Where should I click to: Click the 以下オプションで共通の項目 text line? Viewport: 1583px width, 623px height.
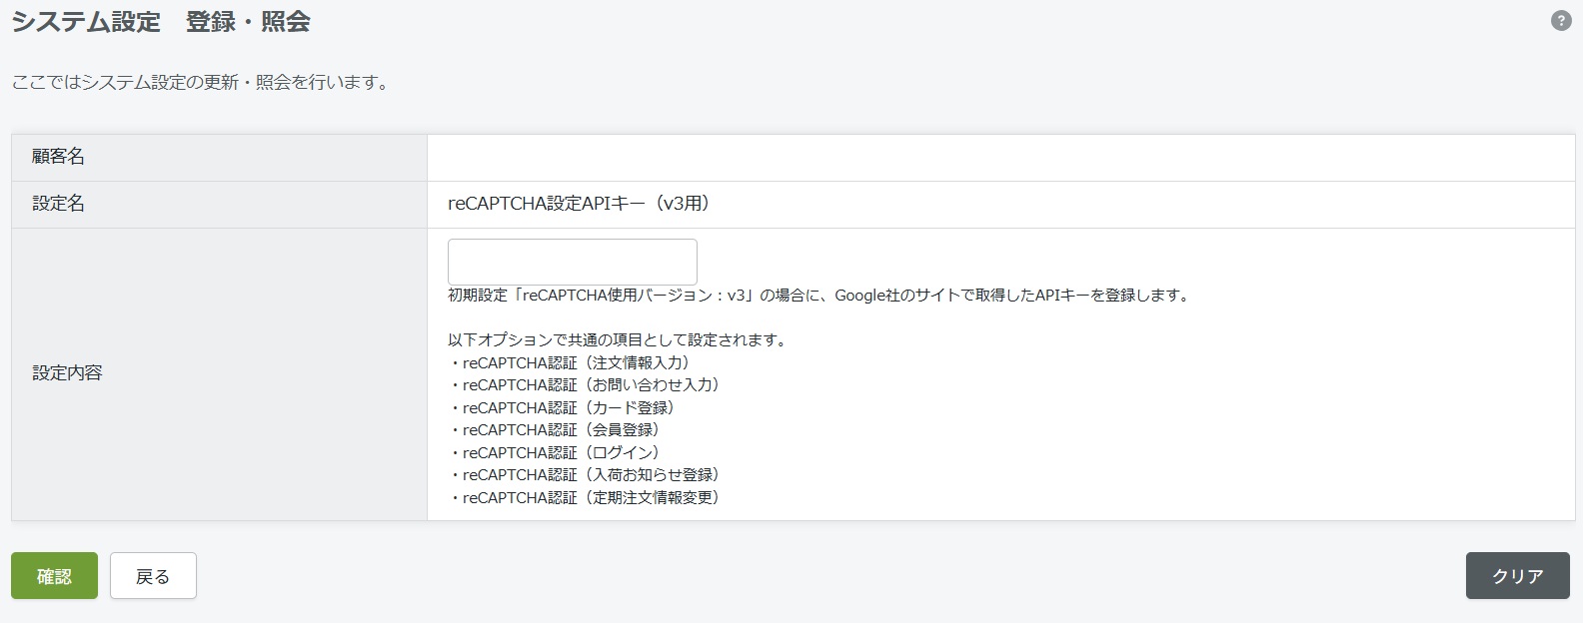point(617,340)
